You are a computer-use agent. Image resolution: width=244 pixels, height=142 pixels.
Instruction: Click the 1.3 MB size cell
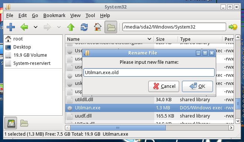coord(163,108)
